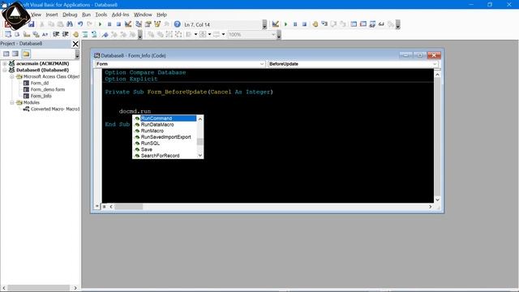Click the Outdent icon in Edit toolbar
Image resolution: width=519 pixels, height=292 pixels.
66,34
